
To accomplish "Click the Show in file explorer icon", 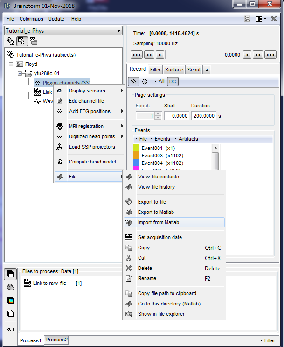I will (x=129, y=314).
